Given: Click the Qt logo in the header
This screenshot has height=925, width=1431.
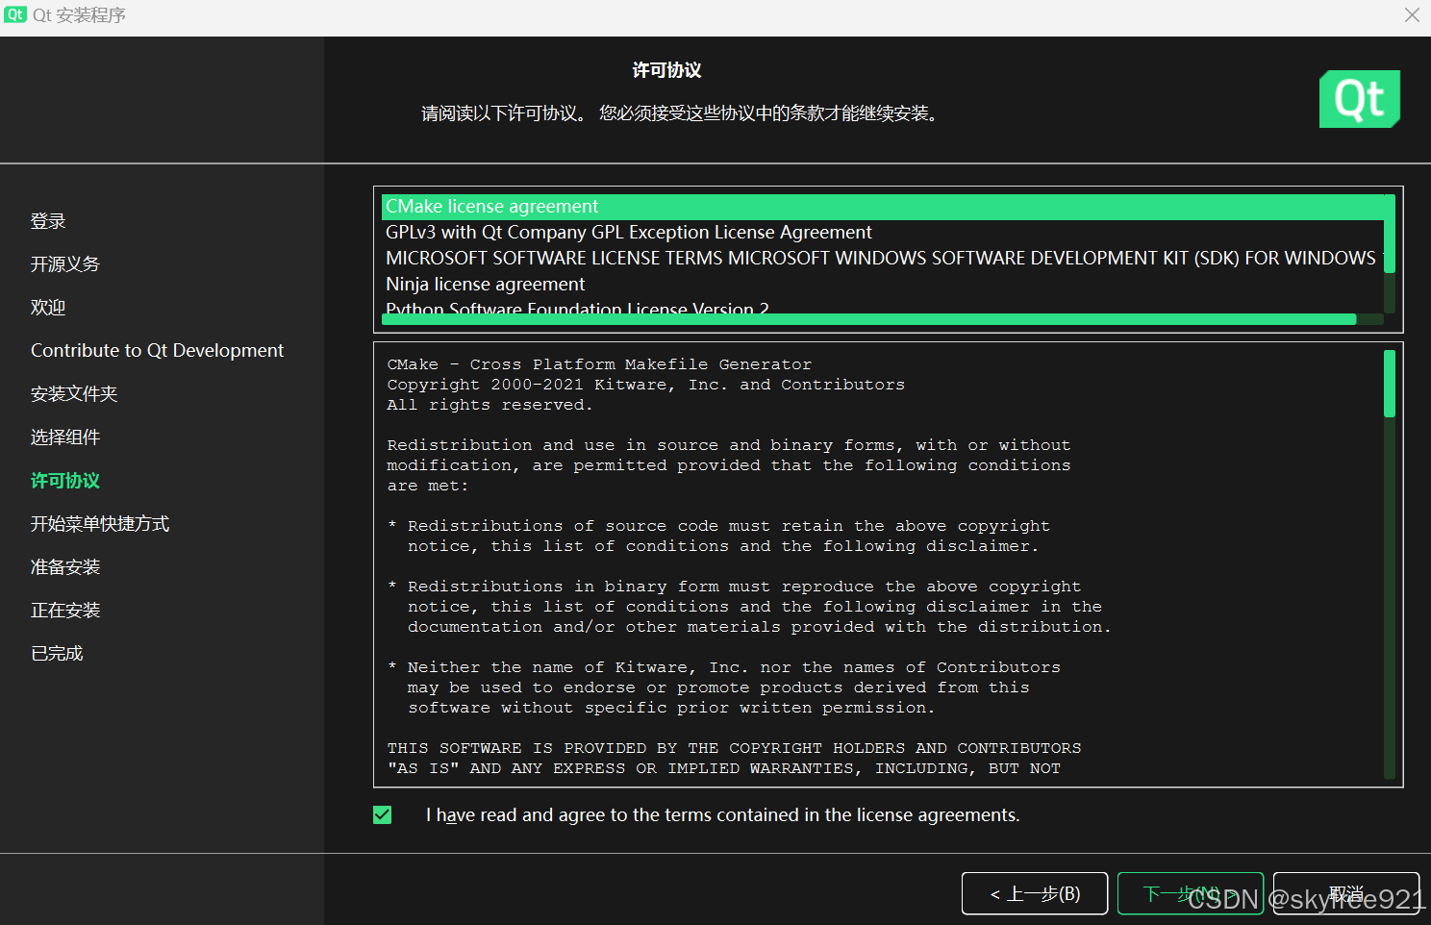Looking at the screenshot, I should [1359, 99].
